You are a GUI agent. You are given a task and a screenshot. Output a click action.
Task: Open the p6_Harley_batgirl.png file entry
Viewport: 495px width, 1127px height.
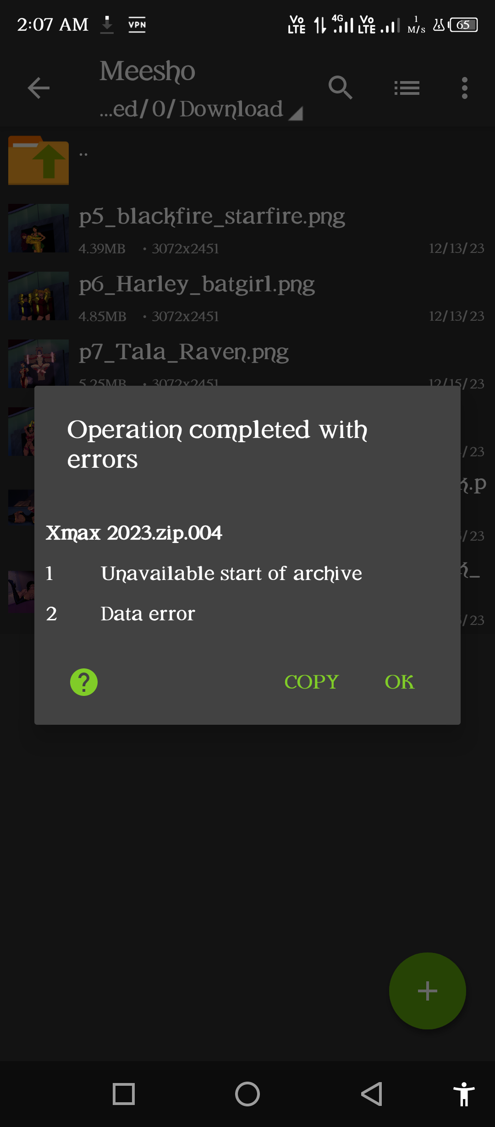point(247,296)
